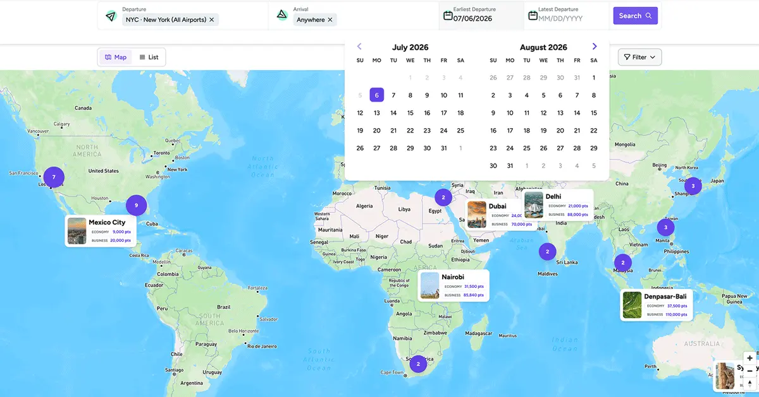Image resolution: width=759 pixels, height=397 pixels.
Task: Select August 12 in the calendar
Action: point(543,113)
